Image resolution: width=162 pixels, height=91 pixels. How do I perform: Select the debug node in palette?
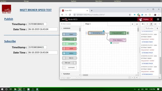69,39
